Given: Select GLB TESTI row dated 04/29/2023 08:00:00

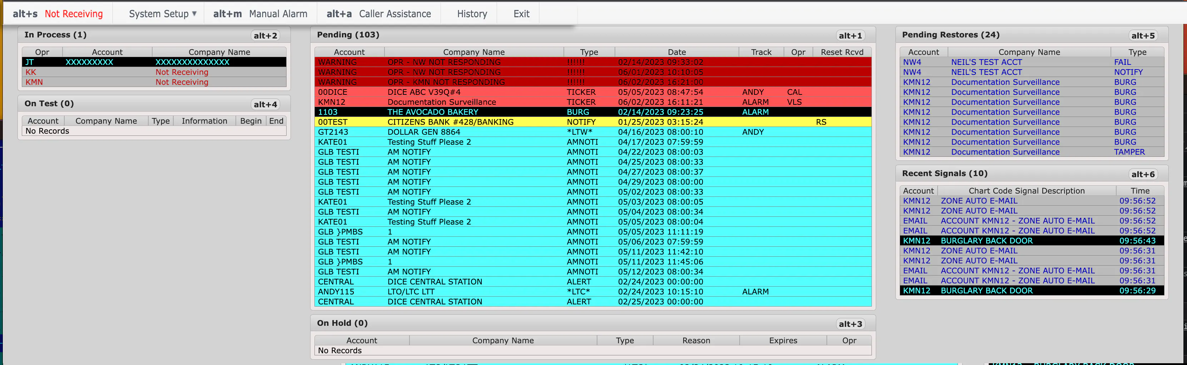Looking at the screenshot, I should click(593, 182).
